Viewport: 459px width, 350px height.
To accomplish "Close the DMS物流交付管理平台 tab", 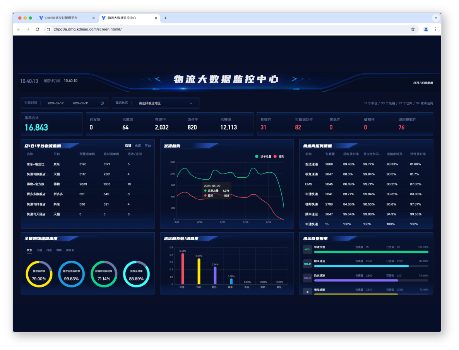I will pyautogui.click(x=93, y=18).
